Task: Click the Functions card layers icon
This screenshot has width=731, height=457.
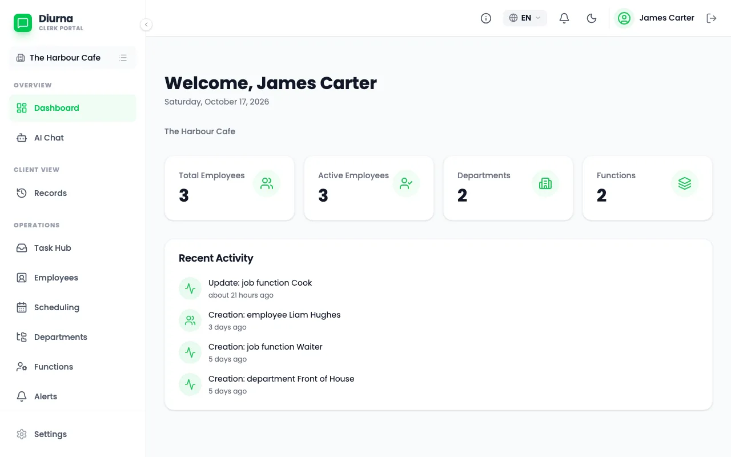Action: 685,183
